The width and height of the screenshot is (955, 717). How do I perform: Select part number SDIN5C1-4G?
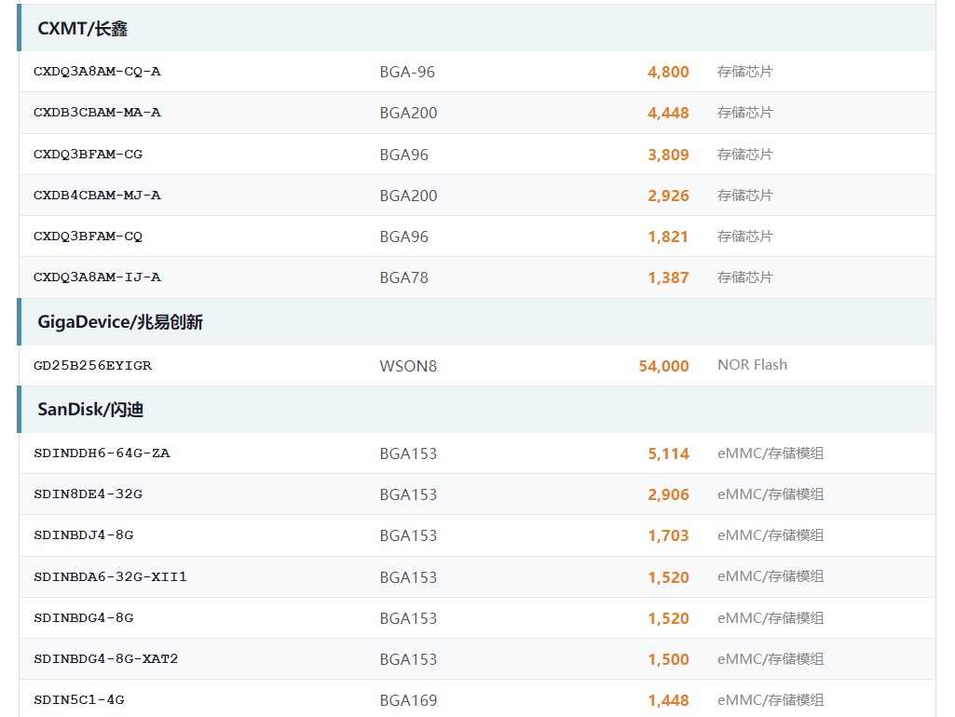click(x=78, y=700)
